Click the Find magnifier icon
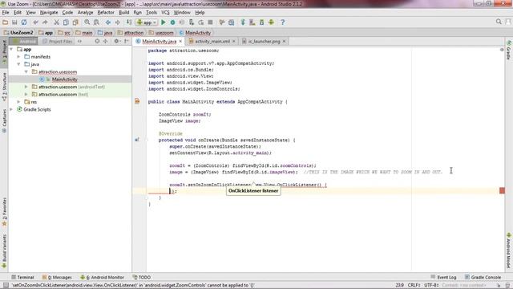The image size is (513, 289). (87, 22)
